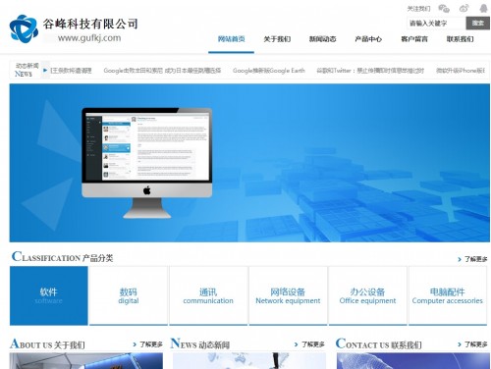Open 电脑配件 Computer accessories category
This screenshot has height=369, width=491.
(x=448, y=295)
